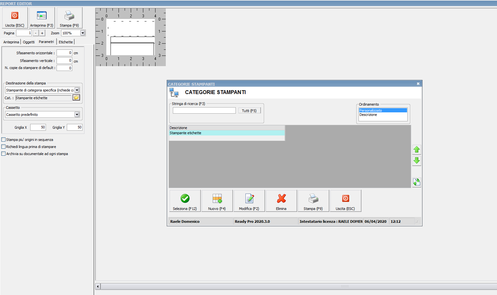The height and width of the screenshot is (295, 497).
Task: Click the Pagina number field
Action: pyautogui.click(x=24, y=33)
